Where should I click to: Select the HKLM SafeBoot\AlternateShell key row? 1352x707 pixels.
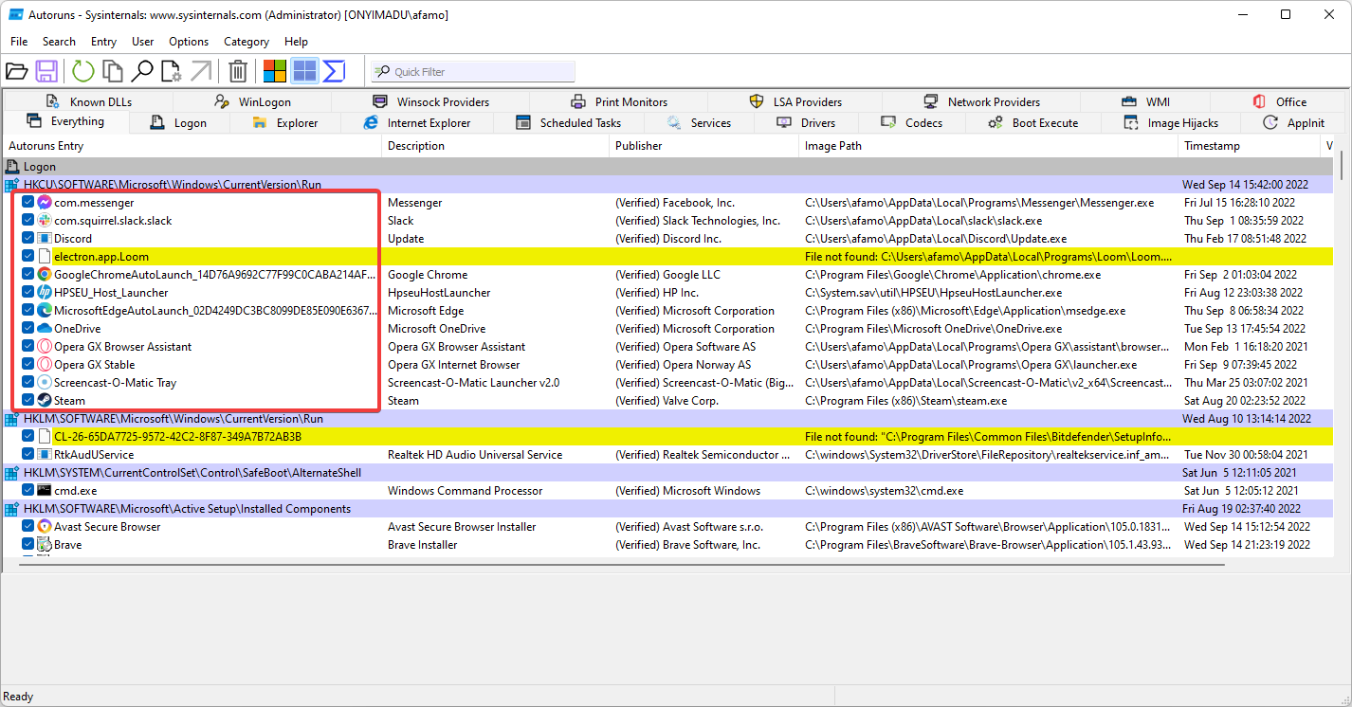pyautogui.click(x=667, y=473)
